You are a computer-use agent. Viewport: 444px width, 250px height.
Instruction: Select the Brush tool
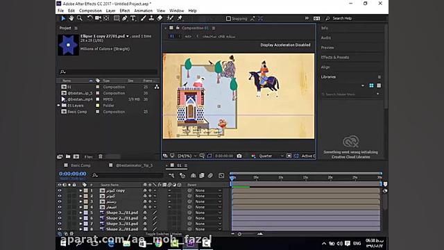coord(144,18)
